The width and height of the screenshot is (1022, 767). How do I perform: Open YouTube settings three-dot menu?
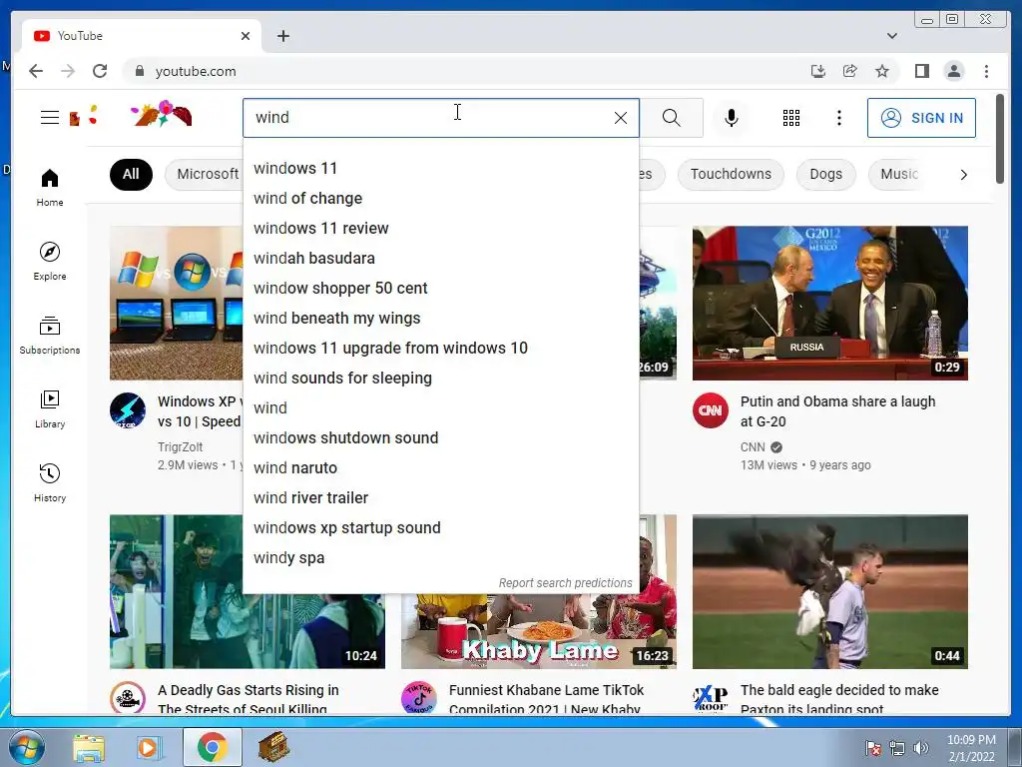point(838,118)
